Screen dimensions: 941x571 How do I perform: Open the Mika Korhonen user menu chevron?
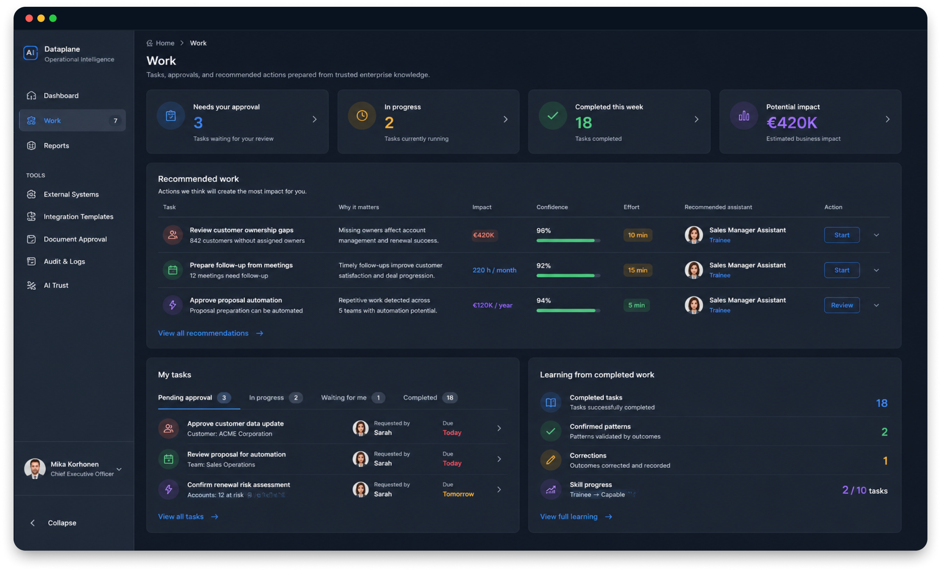(x=119, y=469)
